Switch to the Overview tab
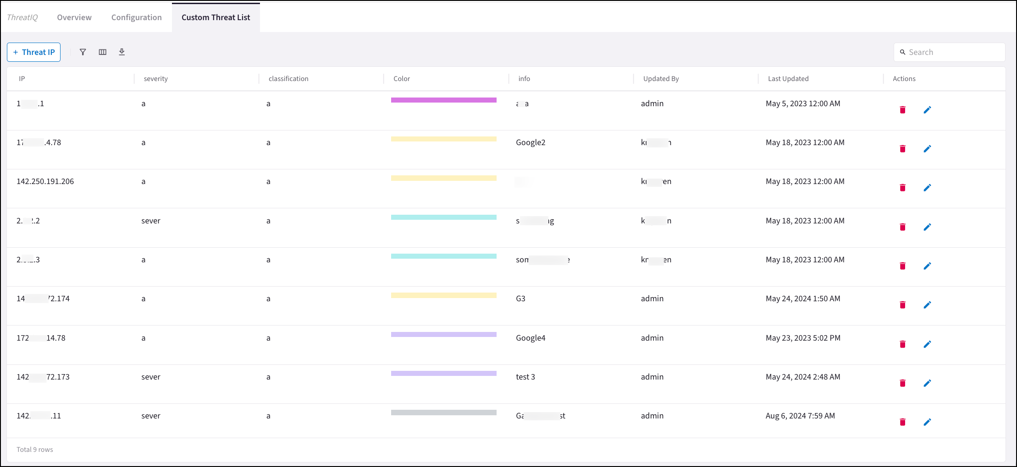 point(74,17)
